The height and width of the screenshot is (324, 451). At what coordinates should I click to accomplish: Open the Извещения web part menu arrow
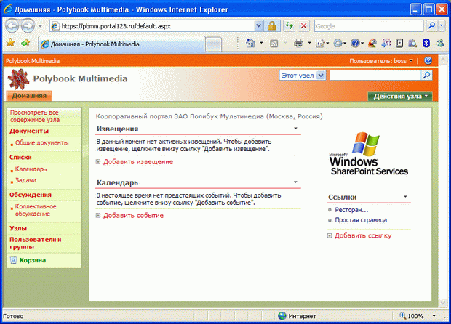(x=295, y=129)
